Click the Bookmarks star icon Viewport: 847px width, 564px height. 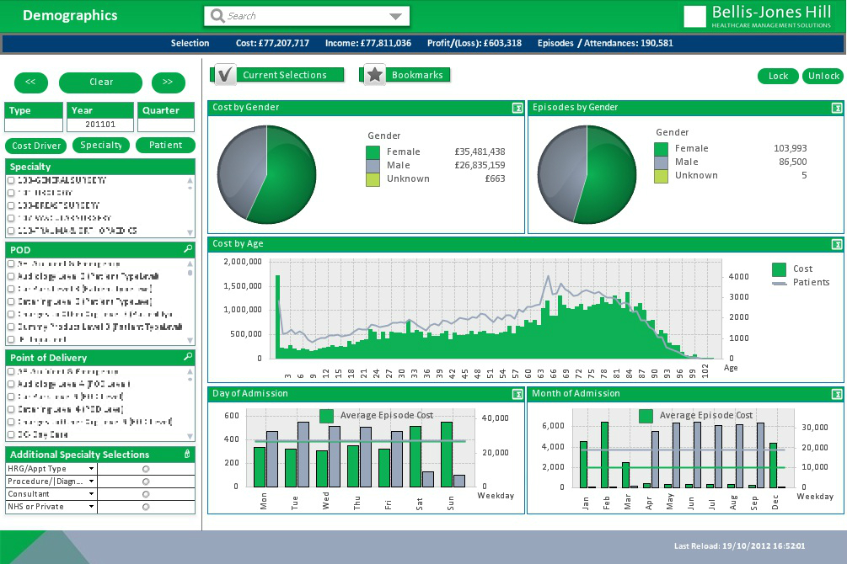[x=375, y=75]
